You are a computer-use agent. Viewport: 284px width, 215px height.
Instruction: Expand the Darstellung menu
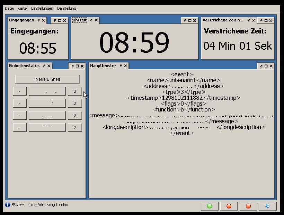[66, 8]
